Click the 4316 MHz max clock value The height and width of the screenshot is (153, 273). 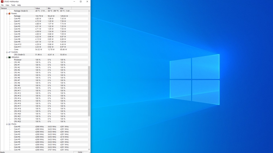(64, 137)
